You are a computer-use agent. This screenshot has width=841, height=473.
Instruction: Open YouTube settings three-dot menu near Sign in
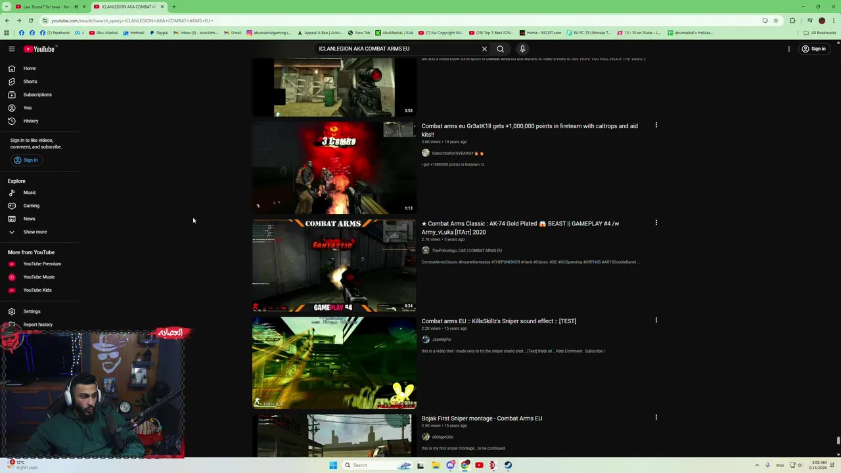tap(789, 49)
